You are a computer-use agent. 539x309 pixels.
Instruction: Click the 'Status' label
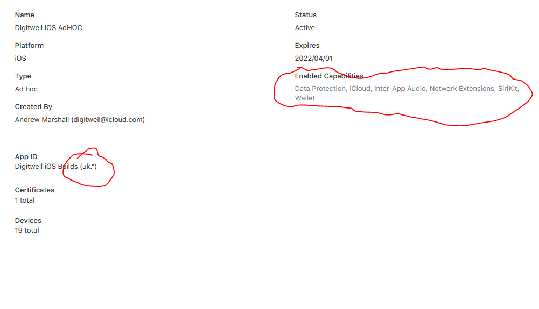306,15
